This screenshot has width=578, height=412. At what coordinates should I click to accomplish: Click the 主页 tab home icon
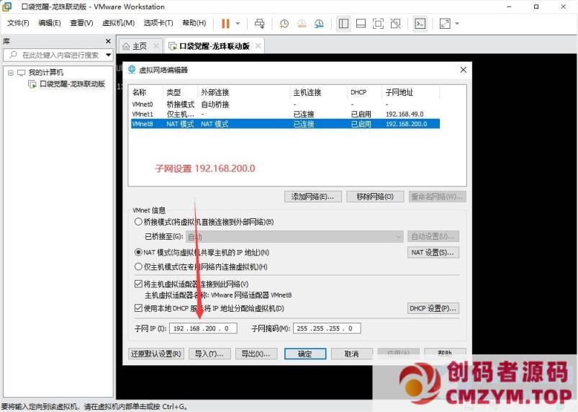(126, 46)
